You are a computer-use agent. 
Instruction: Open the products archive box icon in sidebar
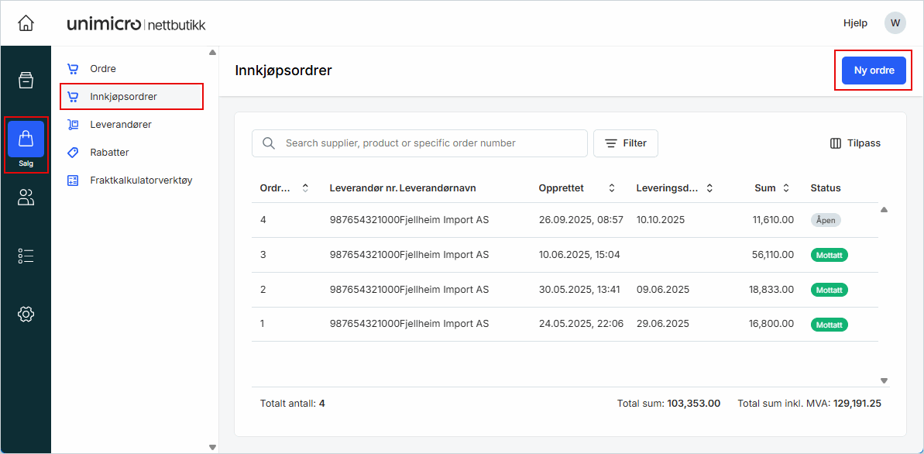[x=26, y=81]
